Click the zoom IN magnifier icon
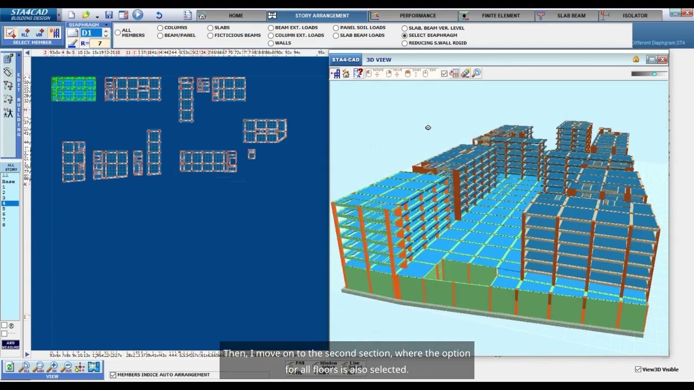The width and height of the screenshot is (694, 390). click(x=53, y=367)
